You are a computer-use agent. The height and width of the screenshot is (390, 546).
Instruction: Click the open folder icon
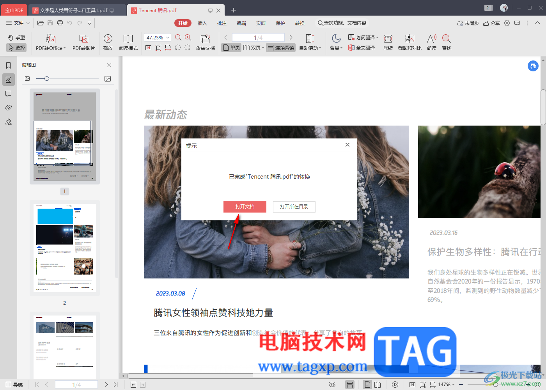(x=40, y=23)
